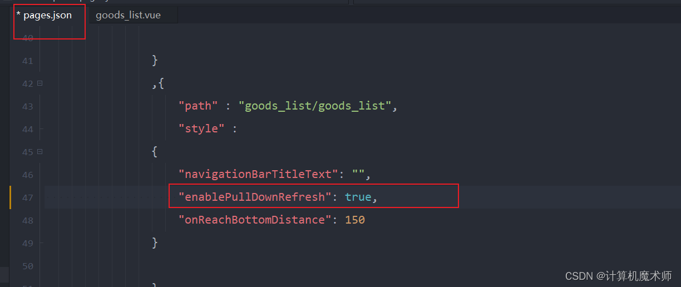Click the "style" key on line 44
The height and width of the screenshot is (287, 681).
tap(201, 128)
